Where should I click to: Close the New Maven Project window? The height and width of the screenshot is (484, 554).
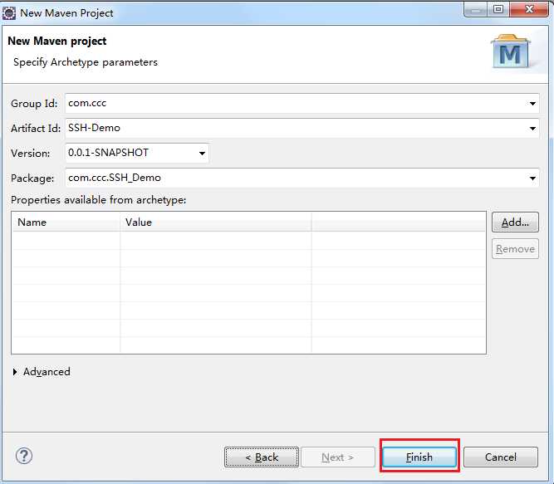(x=529, y=9)
